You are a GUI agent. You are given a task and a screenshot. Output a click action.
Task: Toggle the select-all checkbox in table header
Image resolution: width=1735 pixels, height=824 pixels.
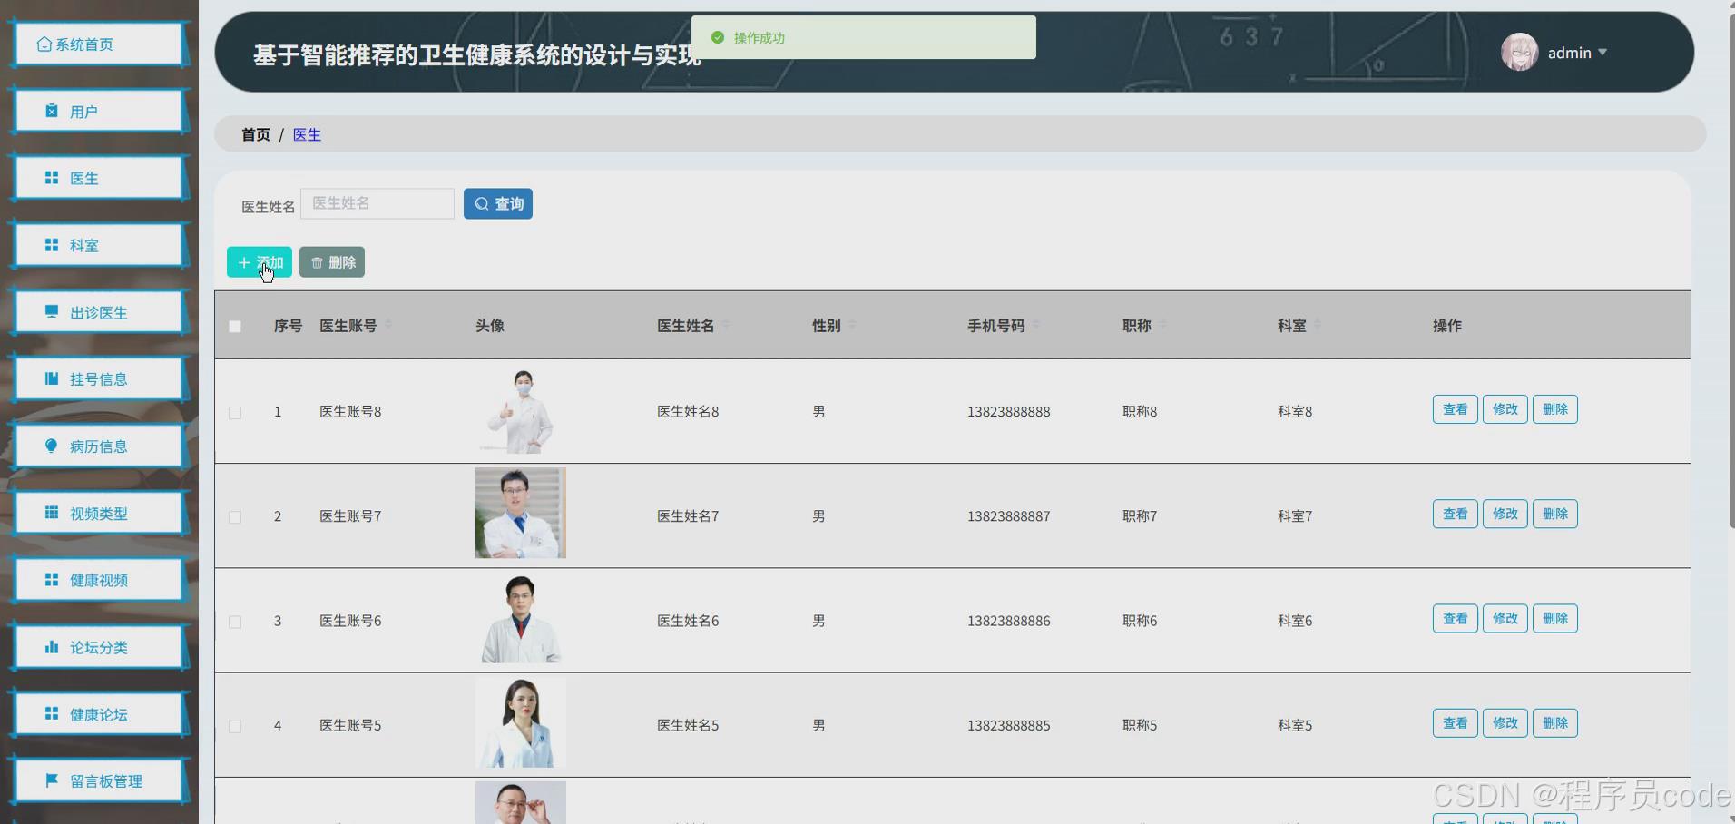(235, 326)
